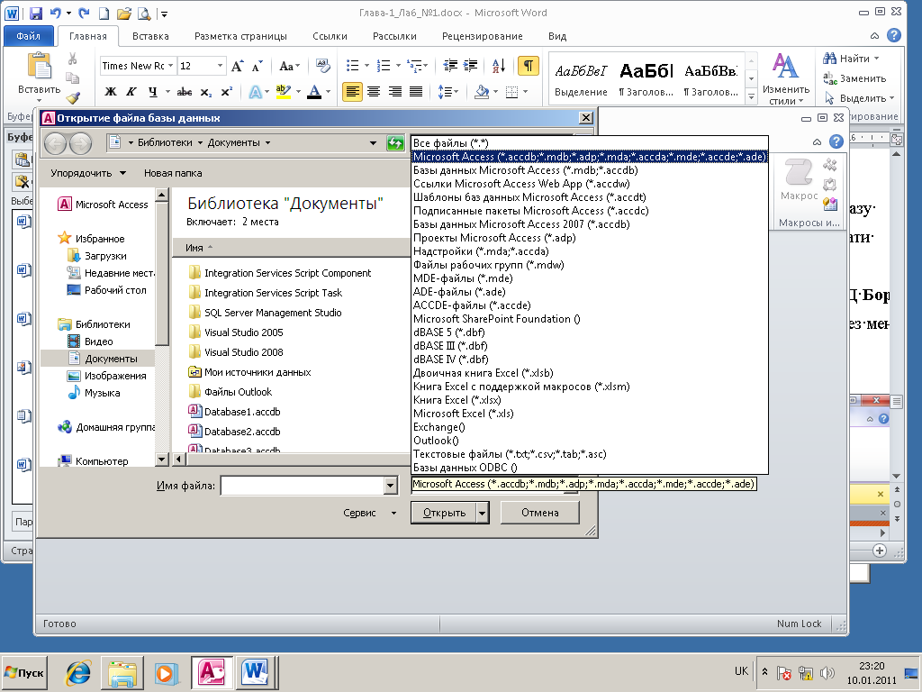Open the Имя файла combo dropdown arrow
Viewport: 922px width, 692px height.
391,486
